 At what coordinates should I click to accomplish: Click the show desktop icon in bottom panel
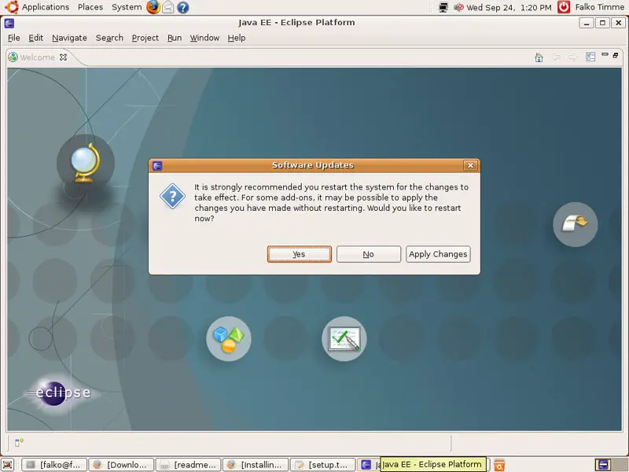tap(8, 465)
